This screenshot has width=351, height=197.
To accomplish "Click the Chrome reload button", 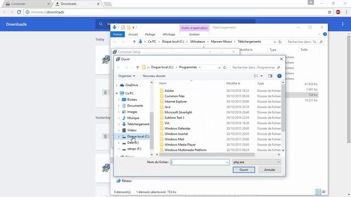I will pyautogui.click(x=19, y=12).
